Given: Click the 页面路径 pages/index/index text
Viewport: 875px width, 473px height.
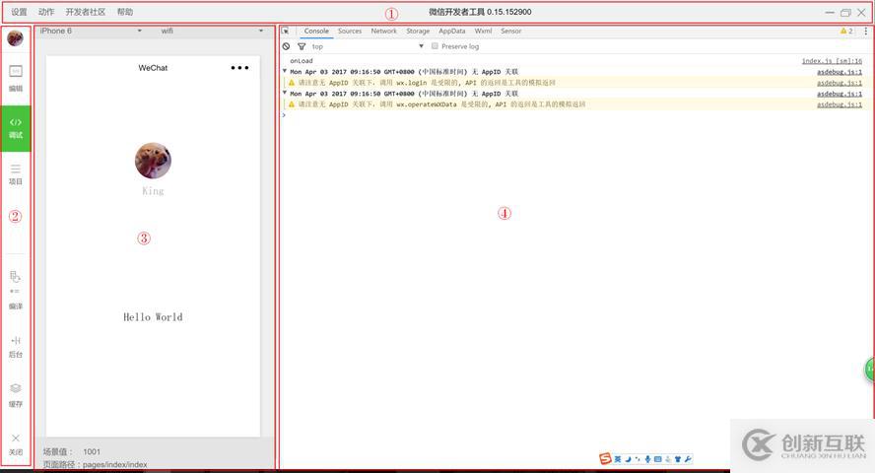Looking at the screenshot, I should tap(95, 464).
